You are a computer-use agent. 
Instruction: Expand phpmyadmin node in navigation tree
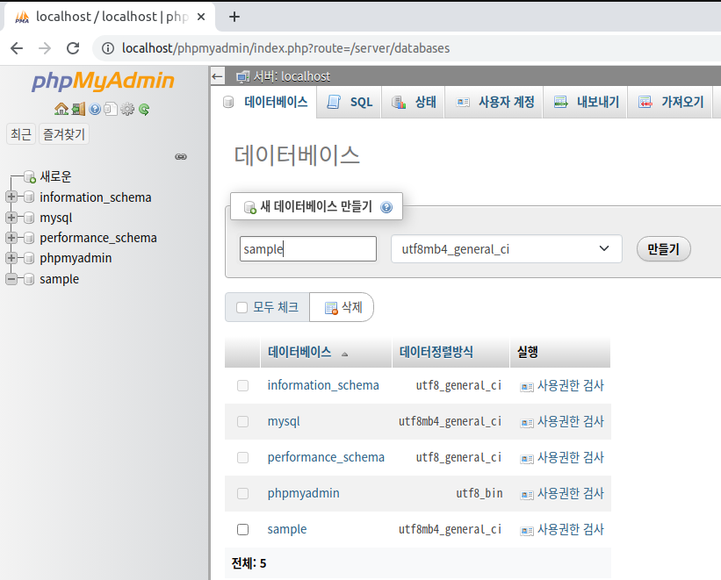click(x=11, y=258)
